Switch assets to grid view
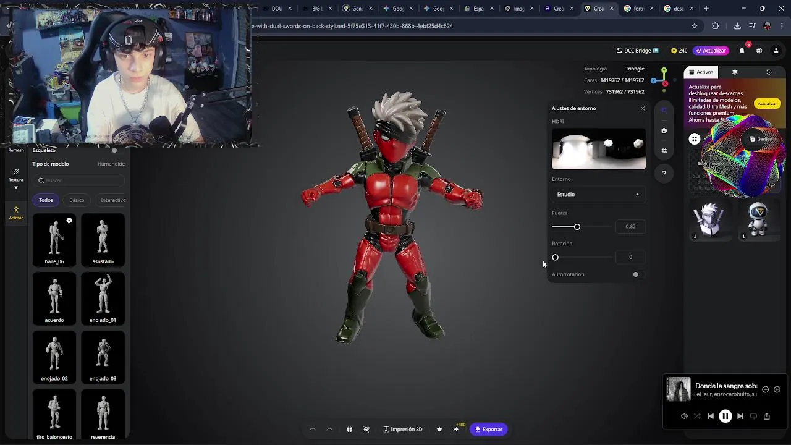The height and width of the screenshot is (445, 791). click(x=695, y=139)
